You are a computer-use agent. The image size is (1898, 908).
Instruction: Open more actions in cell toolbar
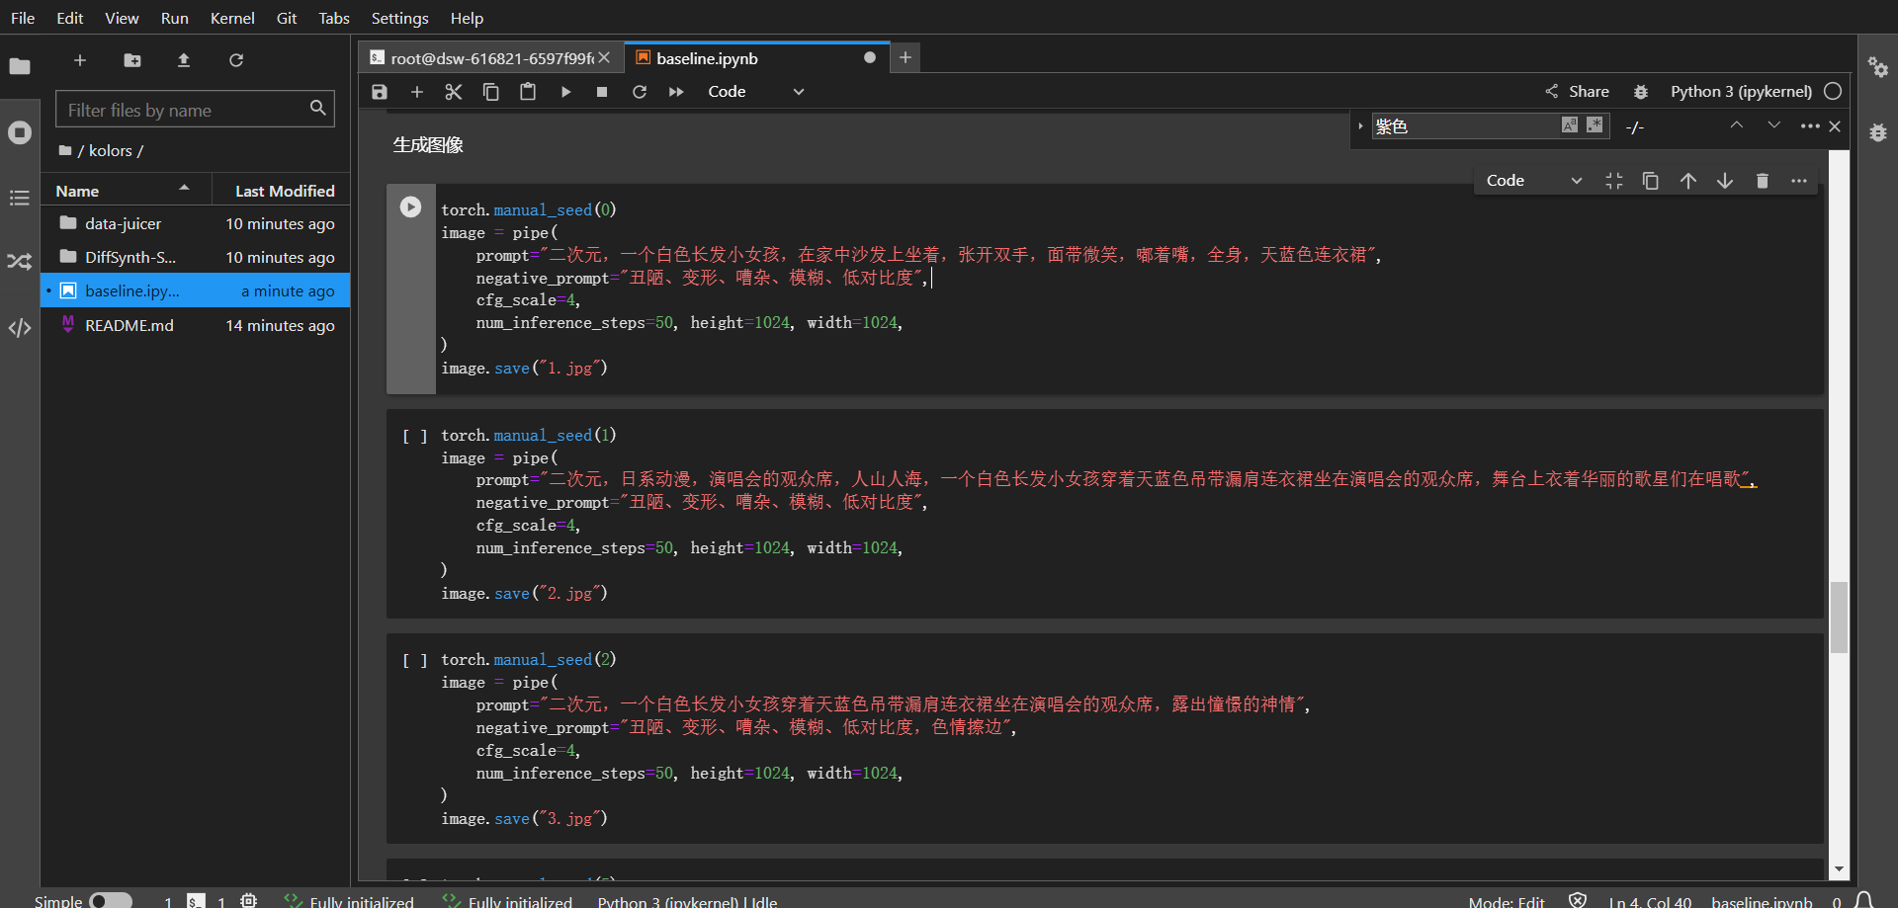click(x=1799, y=181)
